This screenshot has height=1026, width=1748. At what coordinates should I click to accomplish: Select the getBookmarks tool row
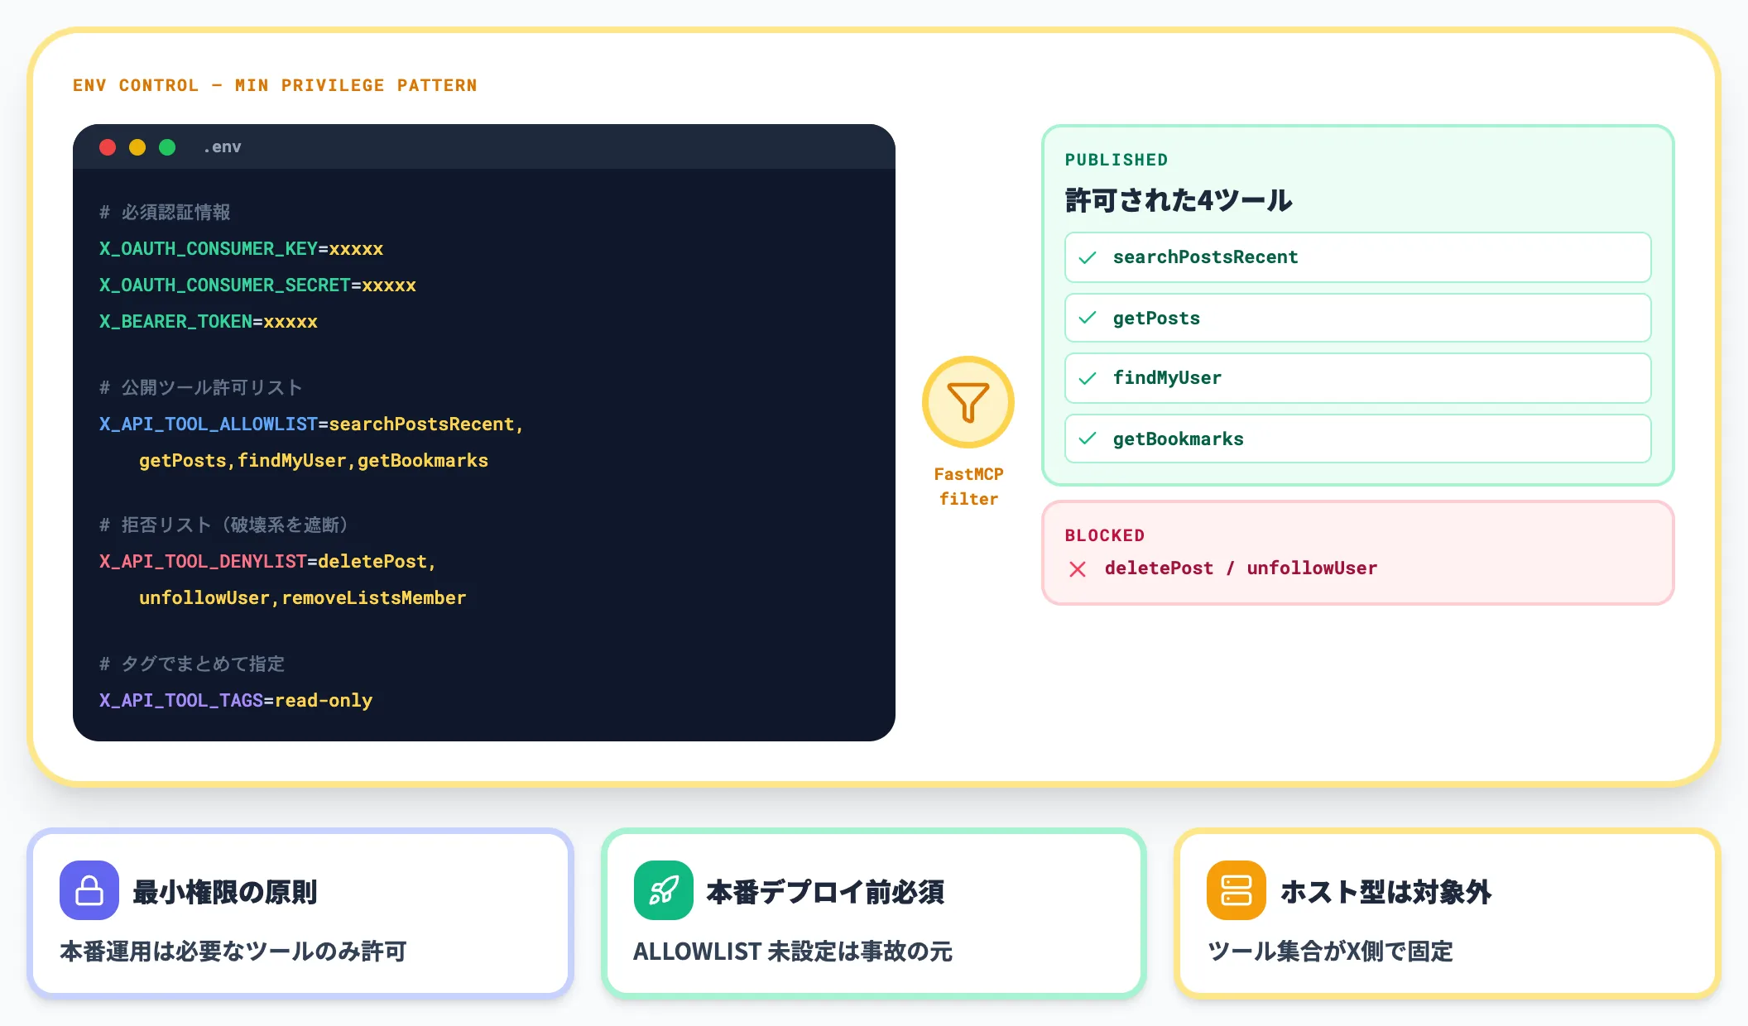coord(1357,439)
